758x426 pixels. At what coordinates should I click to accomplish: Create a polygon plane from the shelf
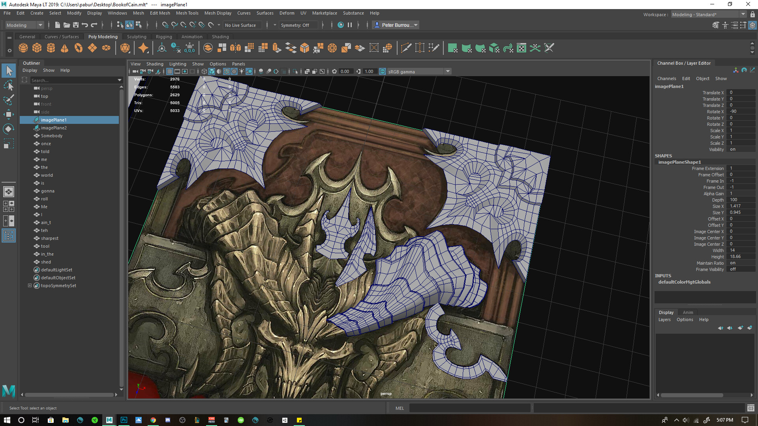[x=92, y=48]
